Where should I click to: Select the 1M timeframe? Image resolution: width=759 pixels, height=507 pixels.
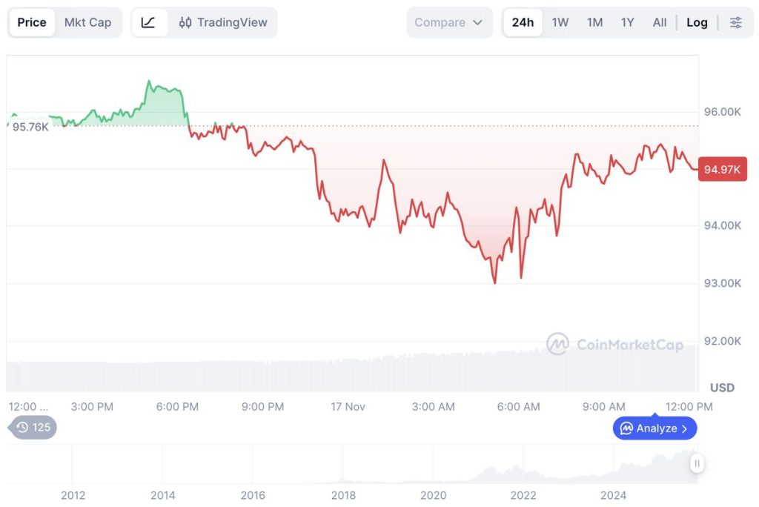point(594,22)
